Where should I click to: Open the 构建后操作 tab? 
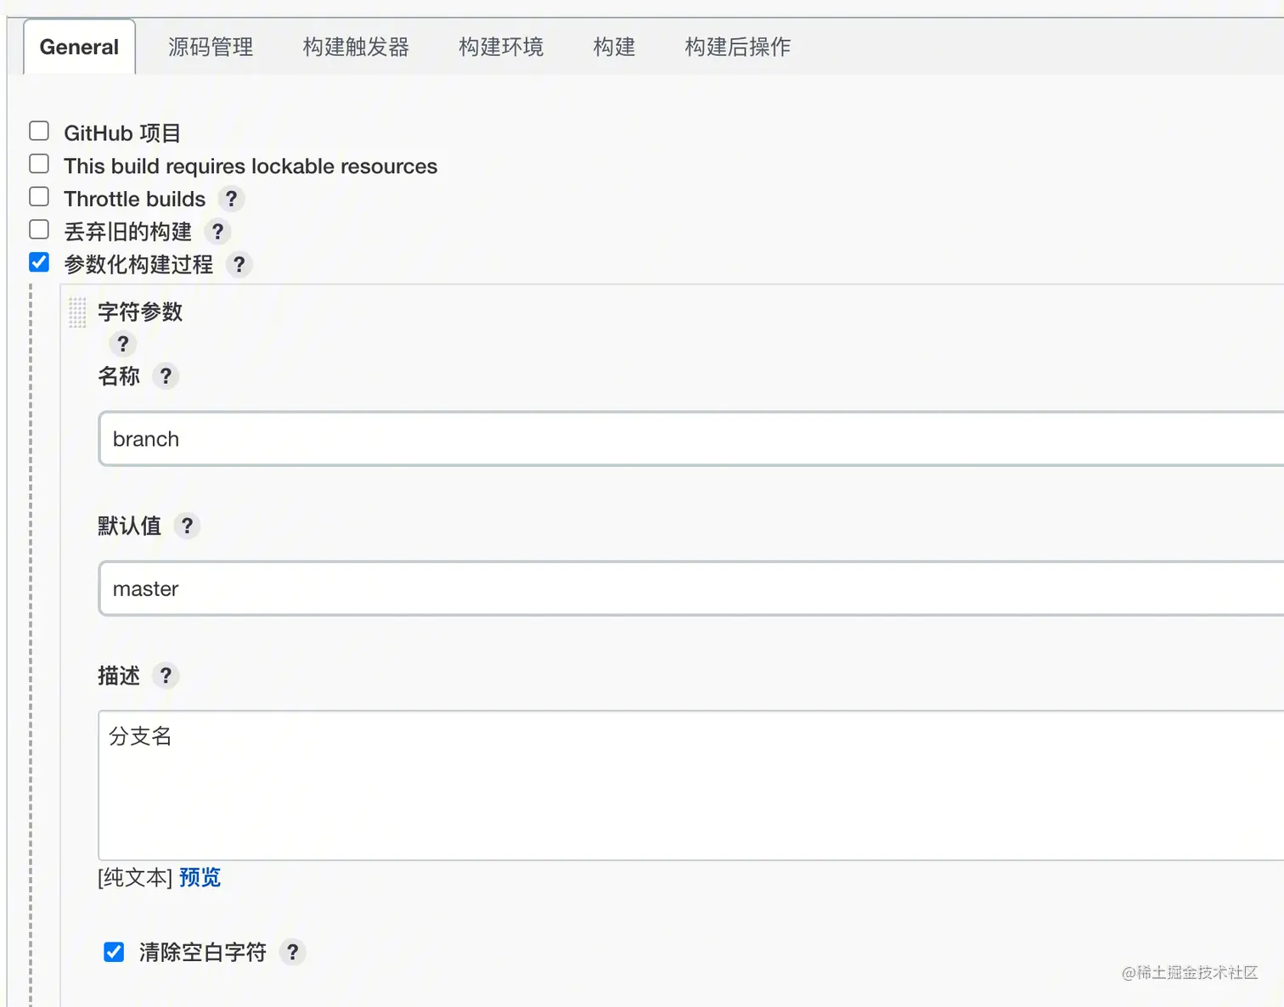point(737,47)
